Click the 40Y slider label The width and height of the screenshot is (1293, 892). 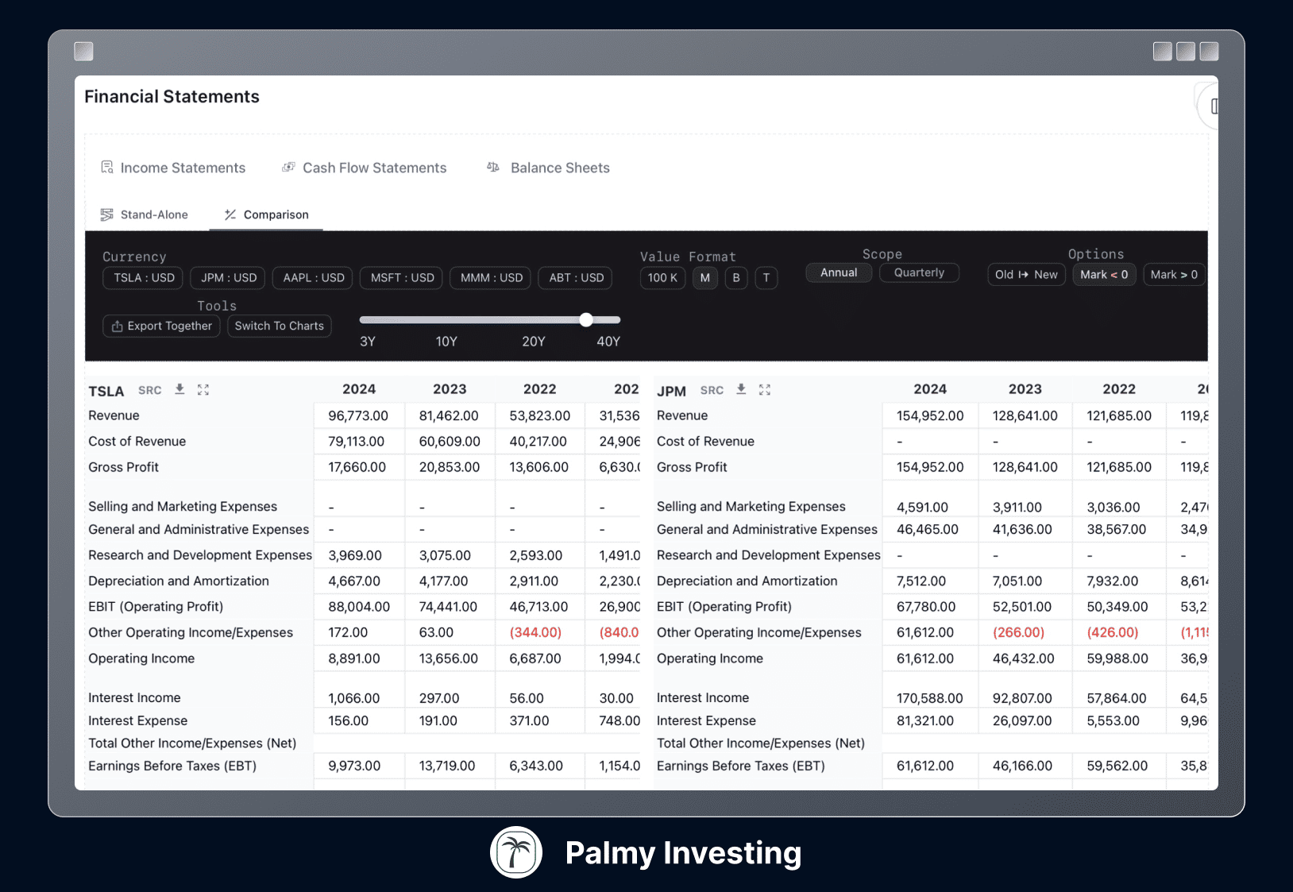(x=608, y=342)
